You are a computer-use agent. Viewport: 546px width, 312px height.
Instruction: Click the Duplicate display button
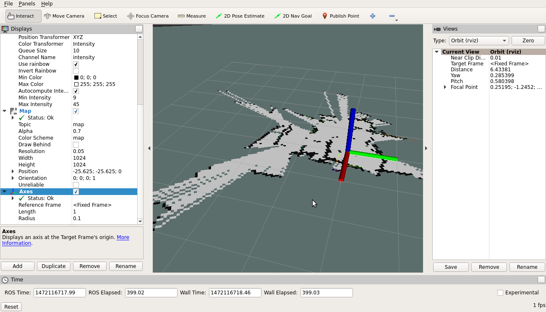tap(54, 266)
